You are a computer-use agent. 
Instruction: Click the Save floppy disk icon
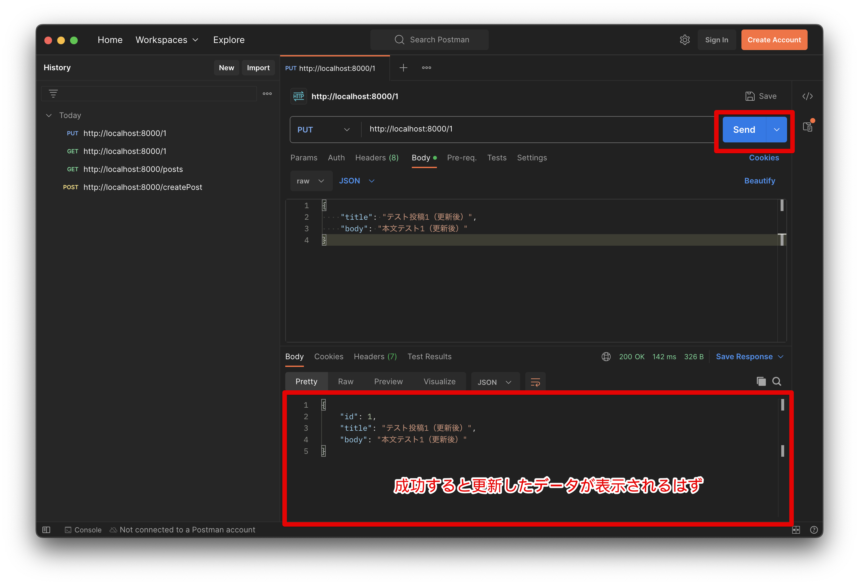(749, 96)
